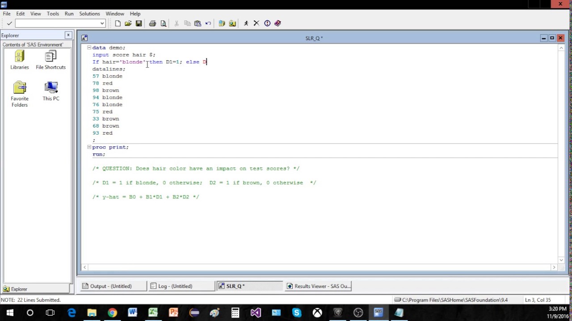The height and width of the screenshot is (321, 572).
Task: Open the command box dropdown arrow
Action: click(102, 23)
